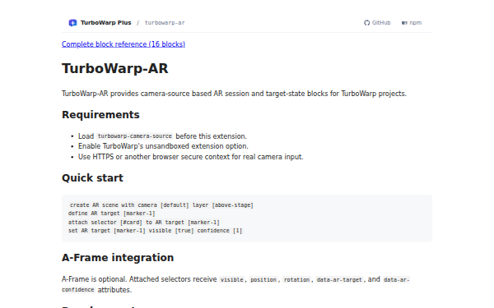Image resolution: width=494 pixels, height=308 pixels.
Task: Open the GitHub link in header
Action: tap(377, 23)
